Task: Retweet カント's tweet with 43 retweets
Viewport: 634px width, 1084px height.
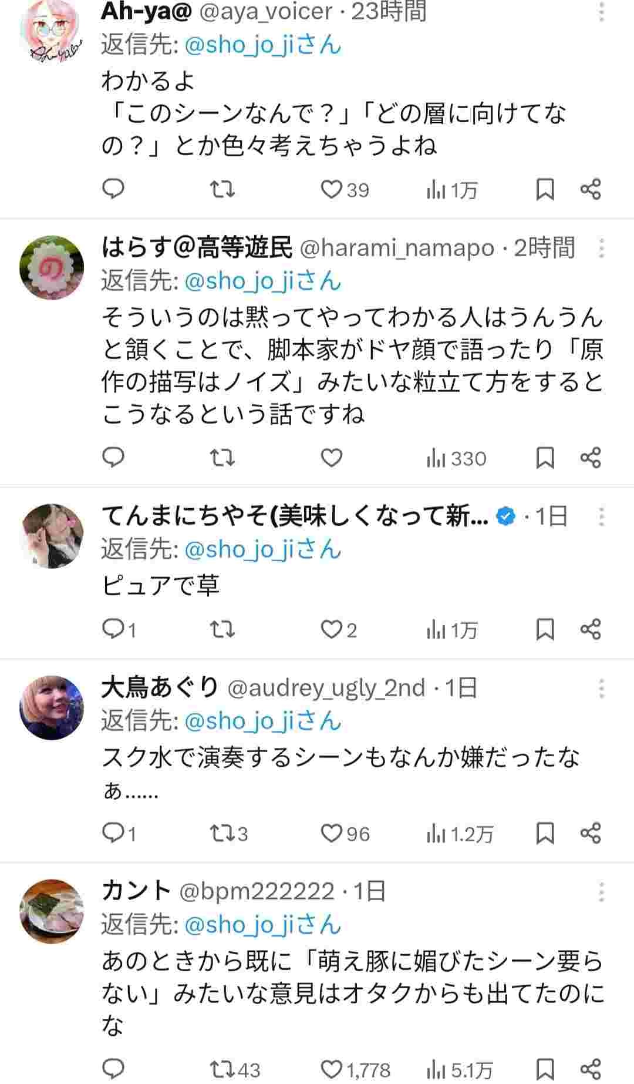Action: tap(222, 1068)
